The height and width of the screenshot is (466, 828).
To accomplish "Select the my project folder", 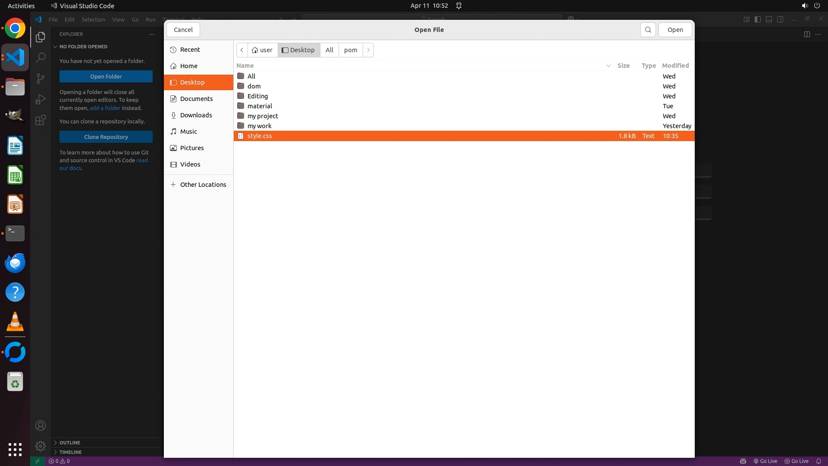I will tap(263, 116).
